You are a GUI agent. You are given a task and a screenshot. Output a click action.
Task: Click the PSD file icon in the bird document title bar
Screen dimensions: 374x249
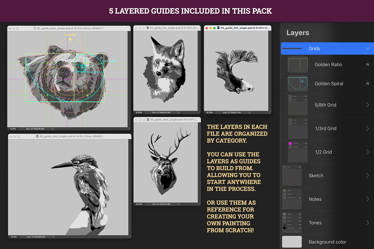[x=37, y=136]
